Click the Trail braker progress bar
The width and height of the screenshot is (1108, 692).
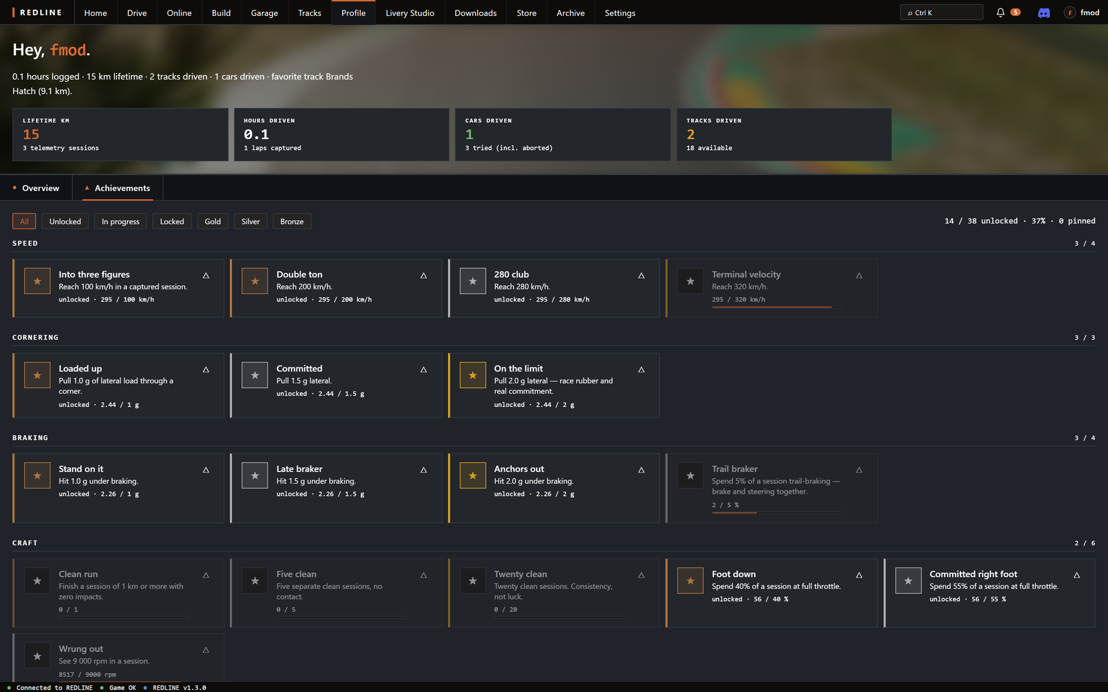tap(777, 513)
